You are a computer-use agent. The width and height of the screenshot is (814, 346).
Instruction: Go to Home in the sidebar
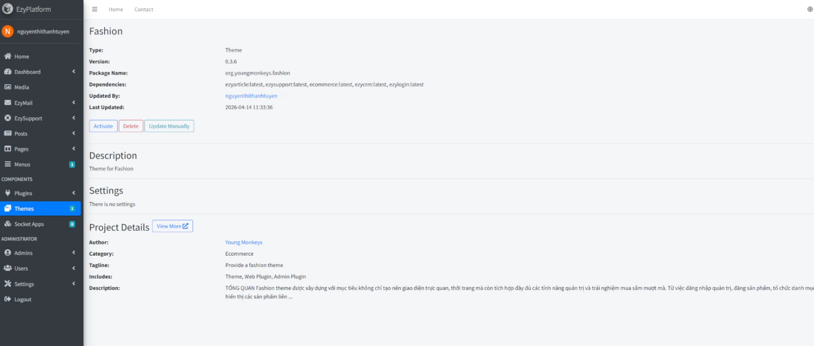(x=22, y=56)
